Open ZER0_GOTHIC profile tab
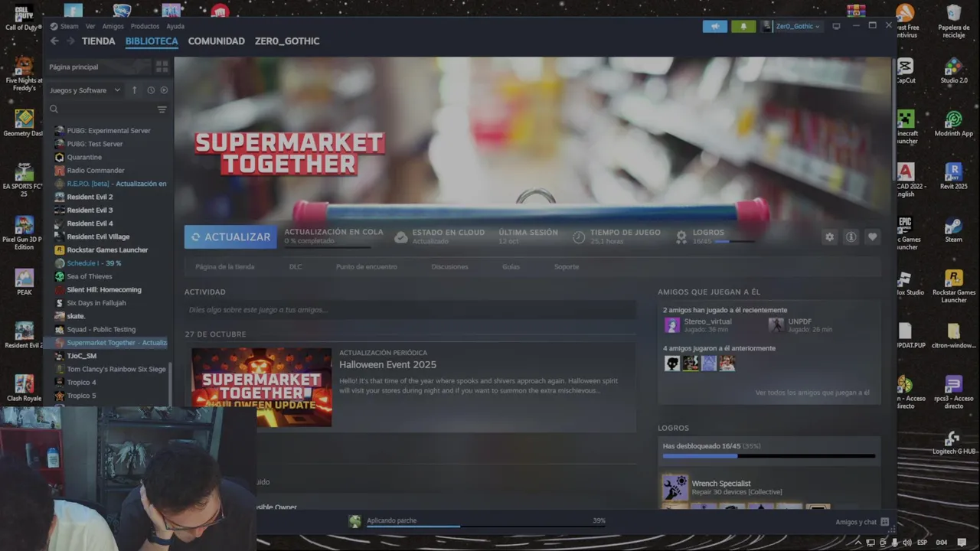This screenshot has width=980, height=551. coord(287,41)
